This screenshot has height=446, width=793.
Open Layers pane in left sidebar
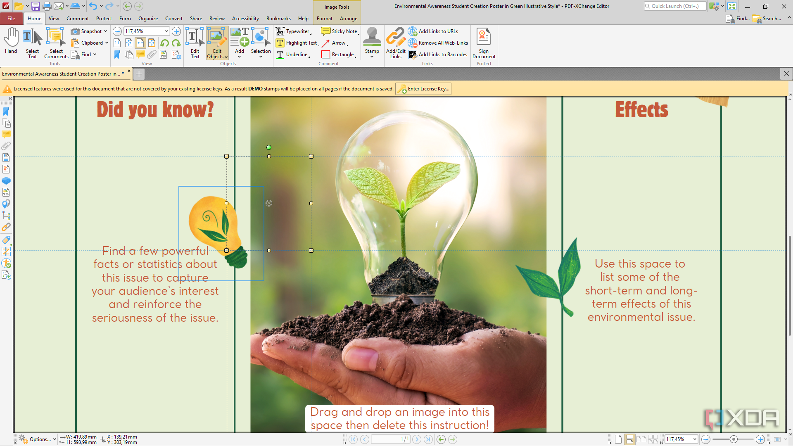6,181
